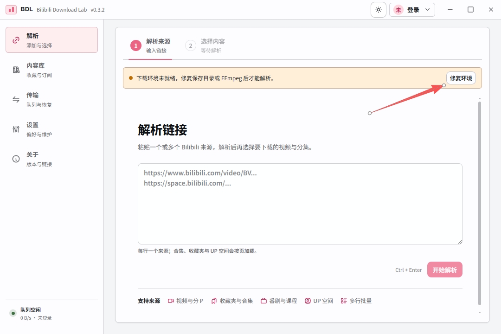Click the 视频与分 P camera icon

(171, 301)
